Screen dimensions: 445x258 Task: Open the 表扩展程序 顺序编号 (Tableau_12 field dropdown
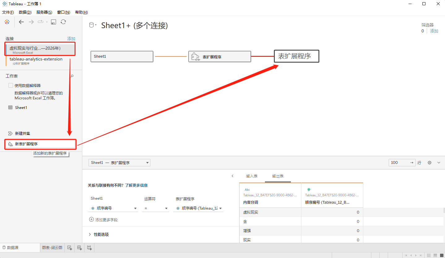[198, 208]
